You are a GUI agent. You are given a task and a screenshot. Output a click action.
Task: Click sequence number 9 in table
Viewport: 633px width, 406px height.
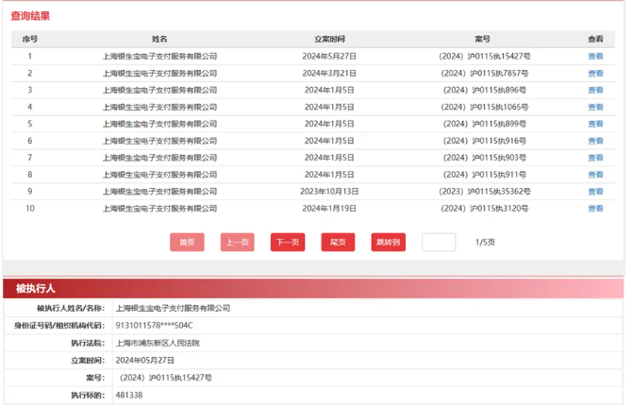[x=30, y=192]
